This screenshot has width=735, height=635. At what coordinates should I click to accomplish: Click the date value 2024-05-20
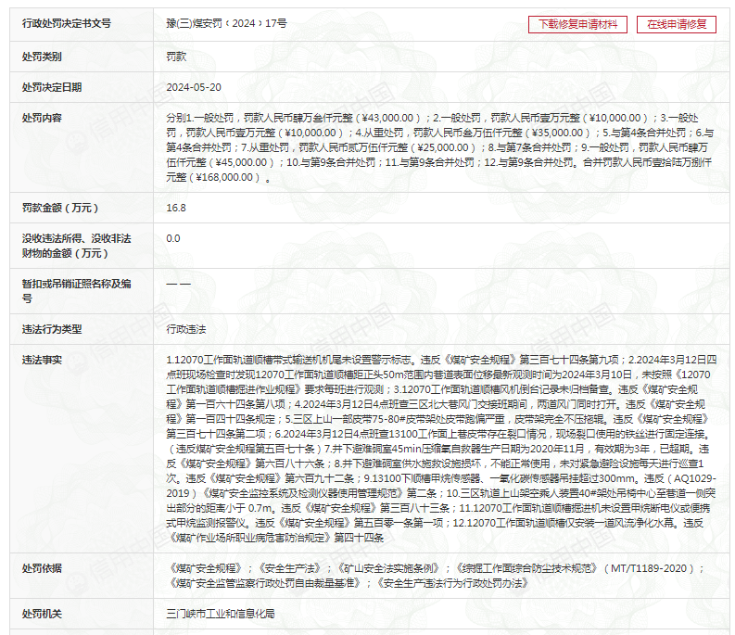coord(194,87)
